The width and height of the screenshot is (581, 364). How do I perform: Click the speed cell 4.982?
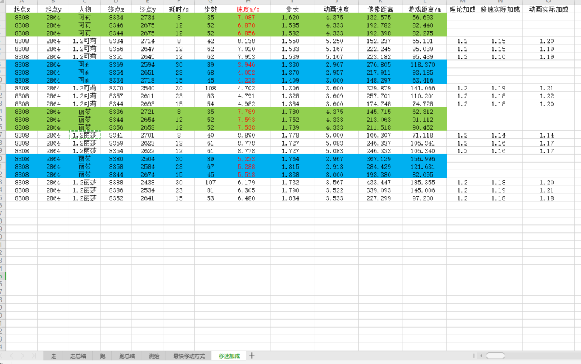(248, 104)
